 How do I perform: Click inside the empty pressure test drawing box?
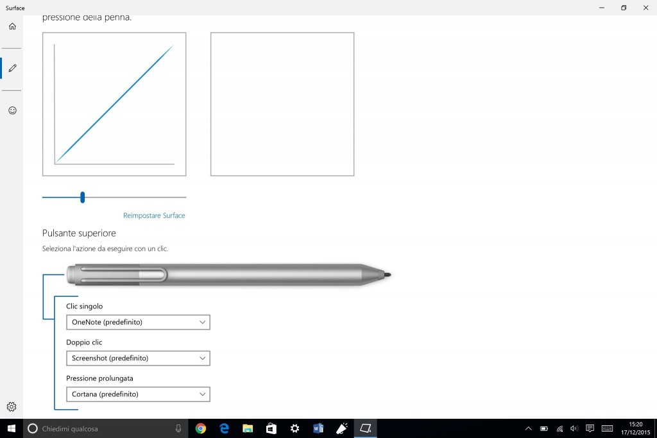point(282,104)
